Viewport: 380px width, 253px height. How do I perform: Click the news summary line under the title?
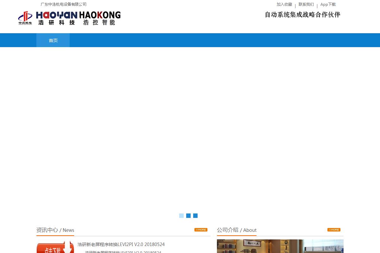click(x=123, y=252)
